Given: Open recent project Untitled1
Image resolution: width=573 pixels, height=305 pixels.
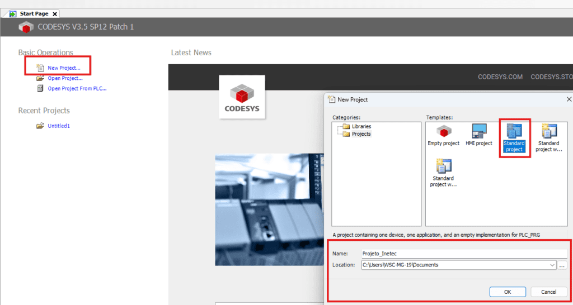Looking at the screenshot, I should pos(59,126).
